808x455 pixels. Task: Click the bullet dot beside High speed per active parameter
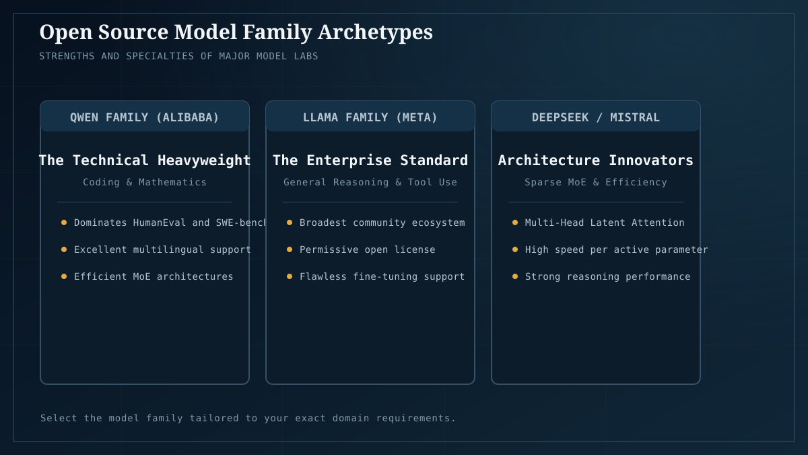tap(515, 249)
